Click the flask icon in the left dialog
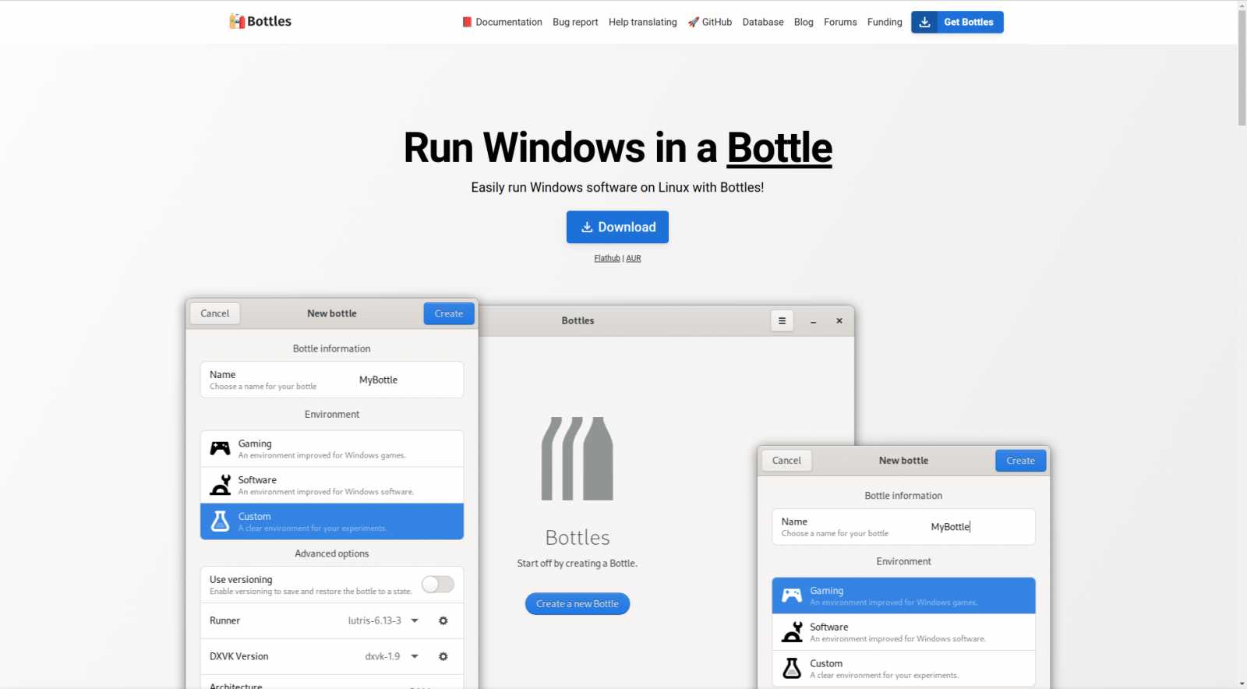The image size is (1247, 689). (221, 521)
